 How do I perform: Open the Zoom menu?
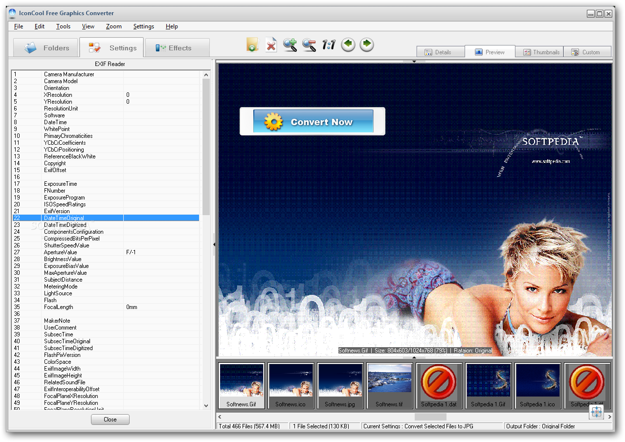[114, 26]
